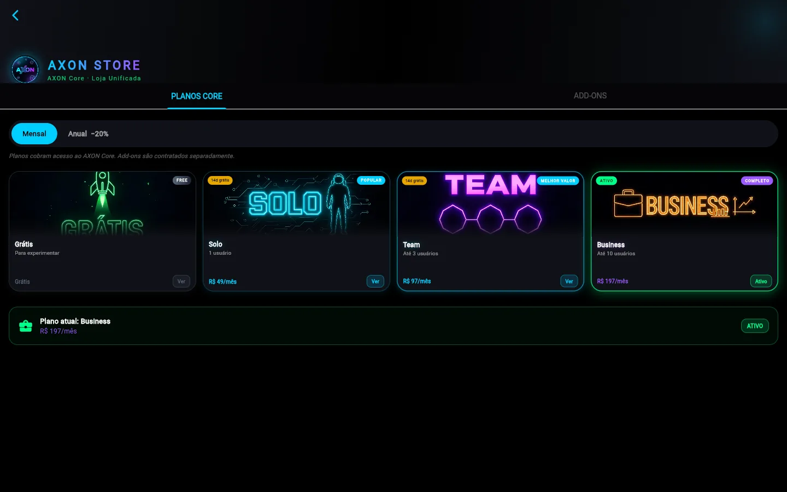This screenshot has width=787, height=492.
Task: Click the 1 usuário text
Action: [220, 253]
